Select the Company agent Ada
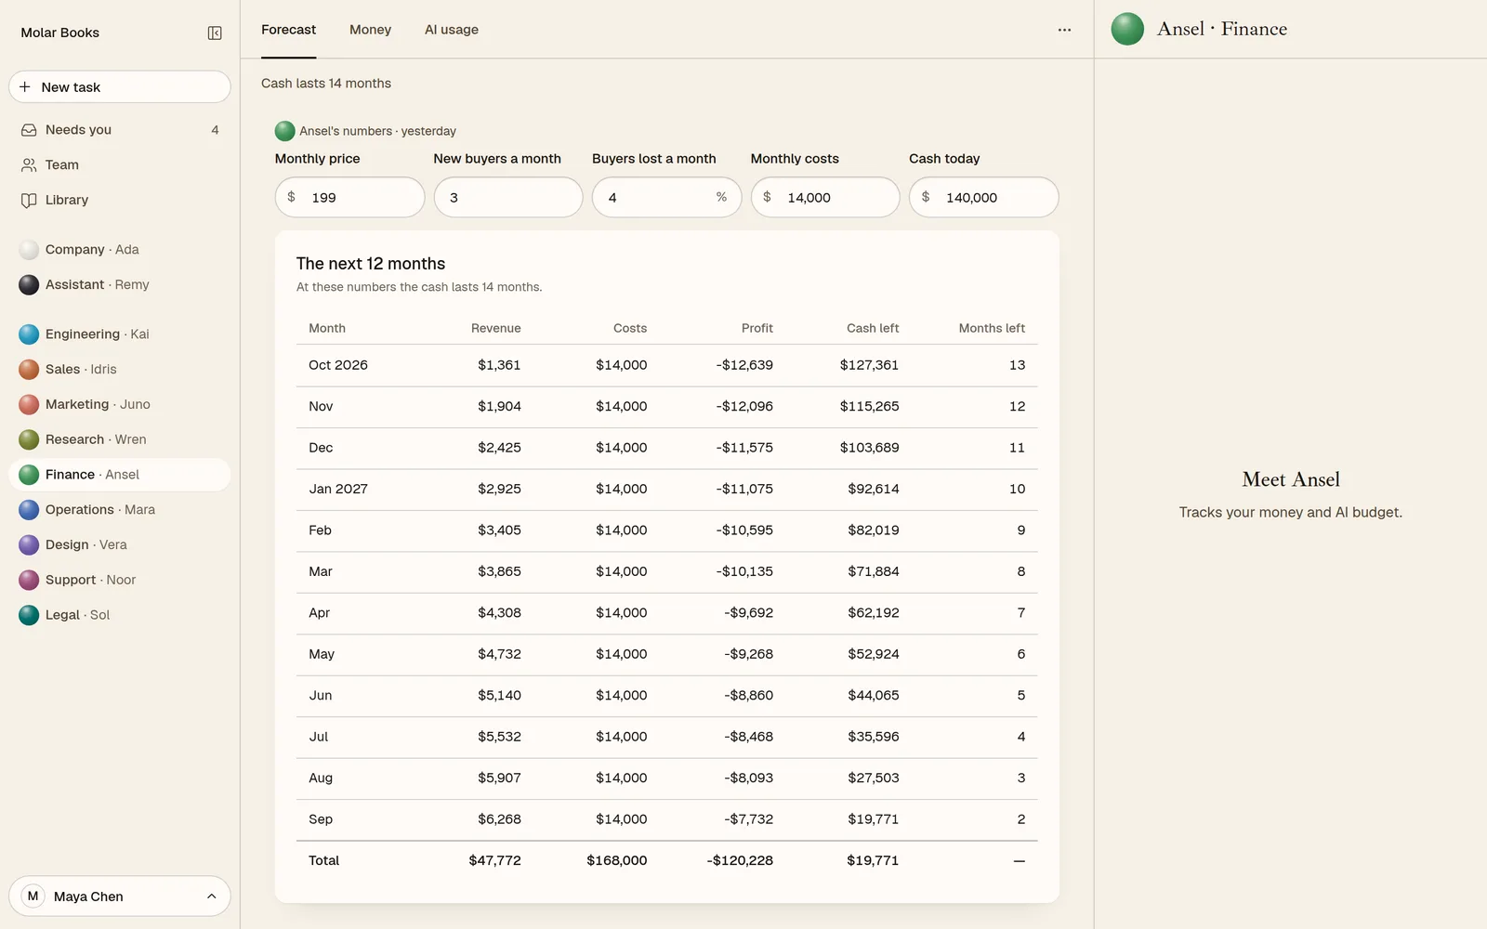1487x929 pixels. 120,250
